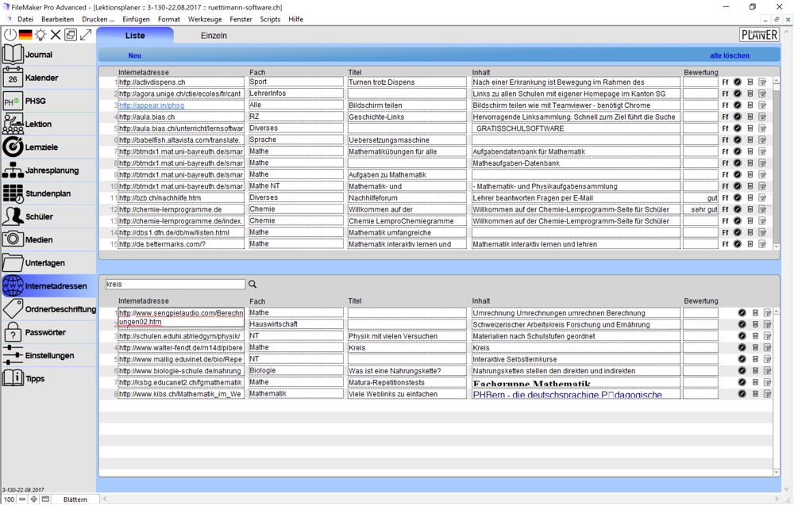Viewport: 794px width, 505px height.
Task: Switch to the Einzeln tab
Action: (x=214, y=36)
